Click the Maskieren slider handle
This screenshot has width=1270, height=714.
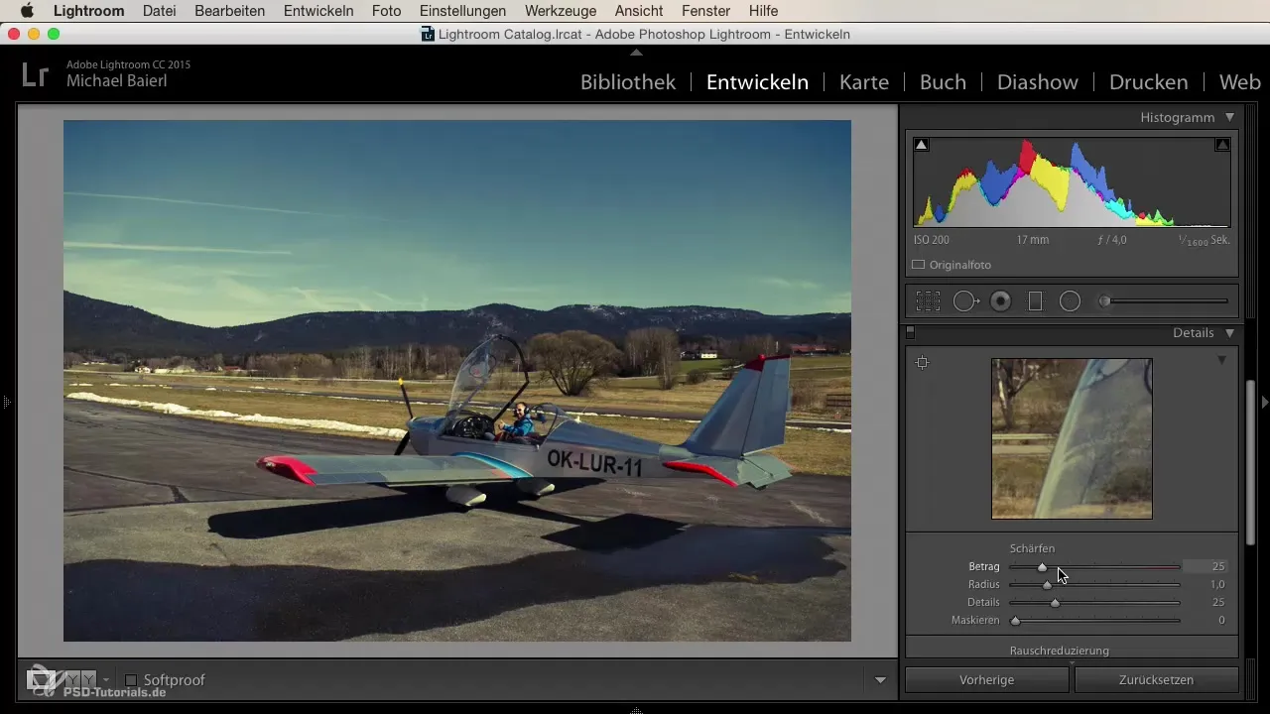pos(1015,621)
